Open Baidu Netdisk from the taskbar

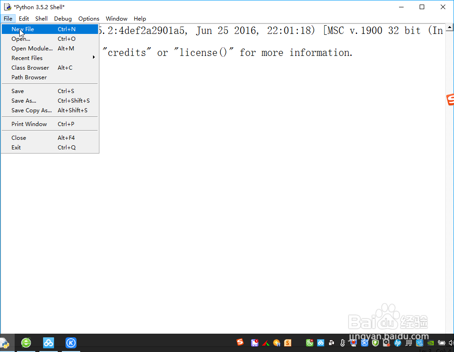pos(49,343)
